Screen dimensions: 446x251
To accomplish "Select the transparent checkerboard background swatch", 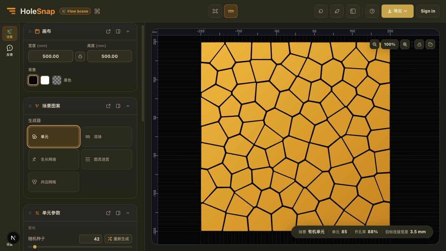I will (x=57, y=80).
